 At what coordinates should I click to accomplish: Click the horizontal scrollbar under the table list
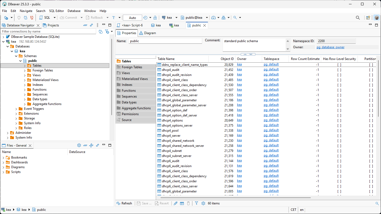tap(235, 198)
